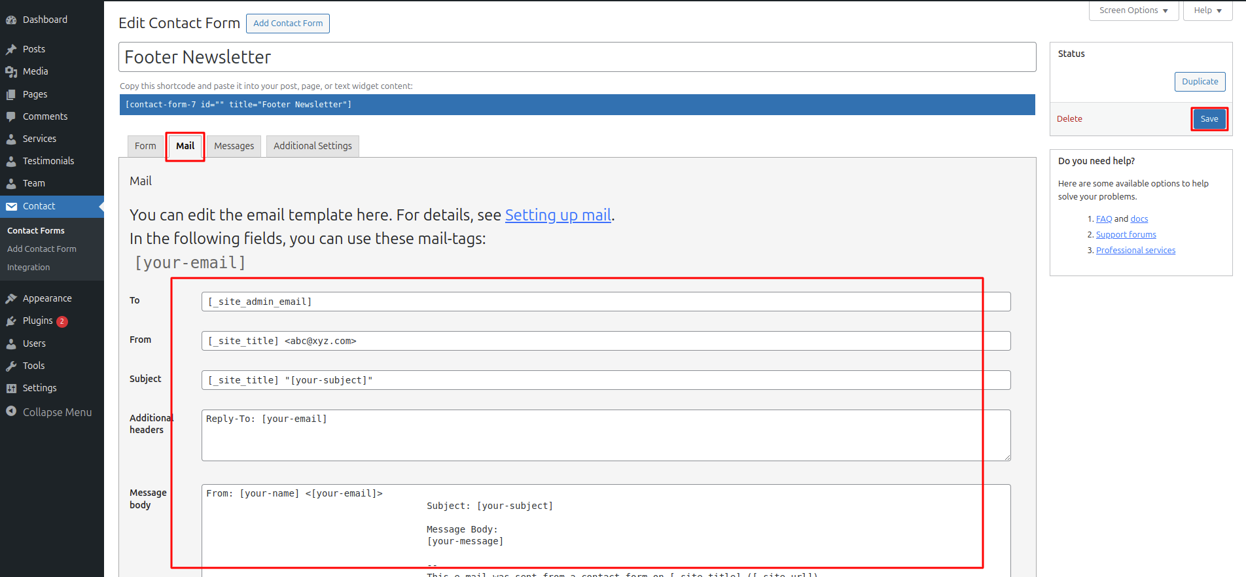The width and height of the screenshot is (1246, 577).
Task: Click the Tools wrench icon
Action: click(x=11, y=366)
